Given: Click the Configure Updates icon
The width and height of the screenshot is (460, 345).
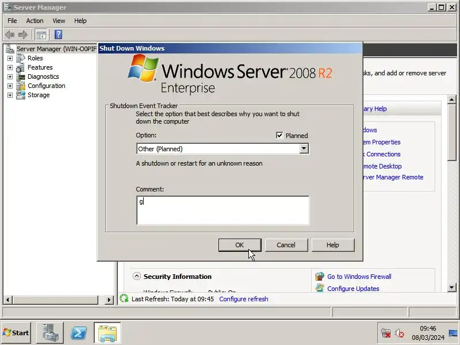Looking at the screenshot, I should click(x=320, y=288).
